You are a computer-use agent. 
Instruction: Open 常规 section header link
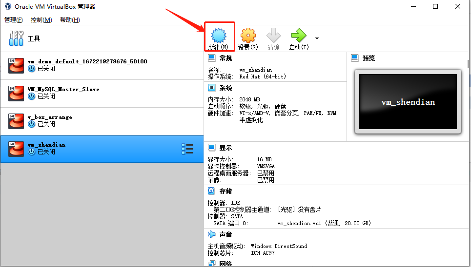click(225, 58)
